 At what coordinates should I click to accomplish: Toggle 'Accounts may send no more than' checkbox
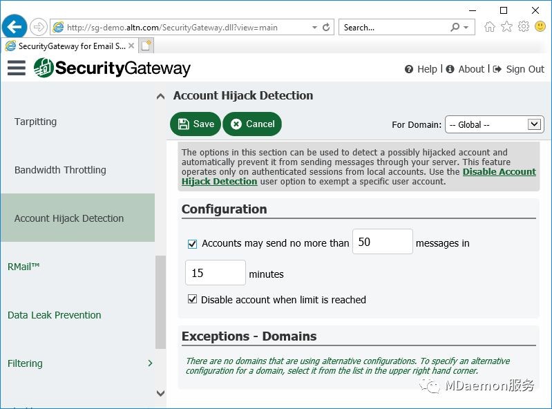point(192,244)
